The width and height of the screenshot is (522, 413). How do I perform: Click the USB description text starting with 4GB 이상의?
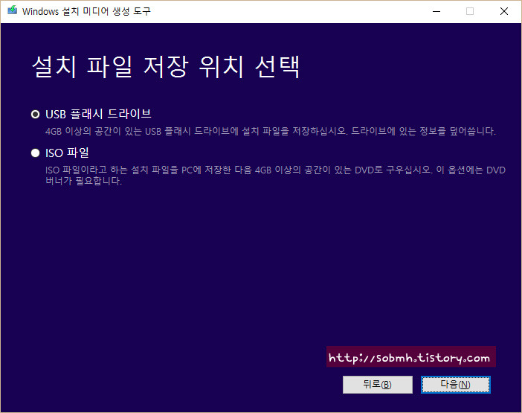click(x=271, y=131)
